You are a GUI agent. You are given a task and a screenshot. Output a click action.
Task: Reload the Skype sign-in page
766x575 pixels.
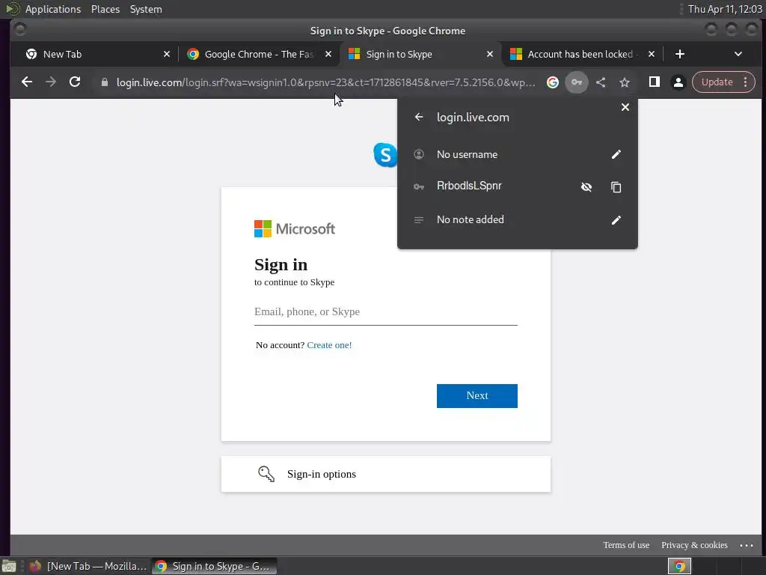pos(75,82)
